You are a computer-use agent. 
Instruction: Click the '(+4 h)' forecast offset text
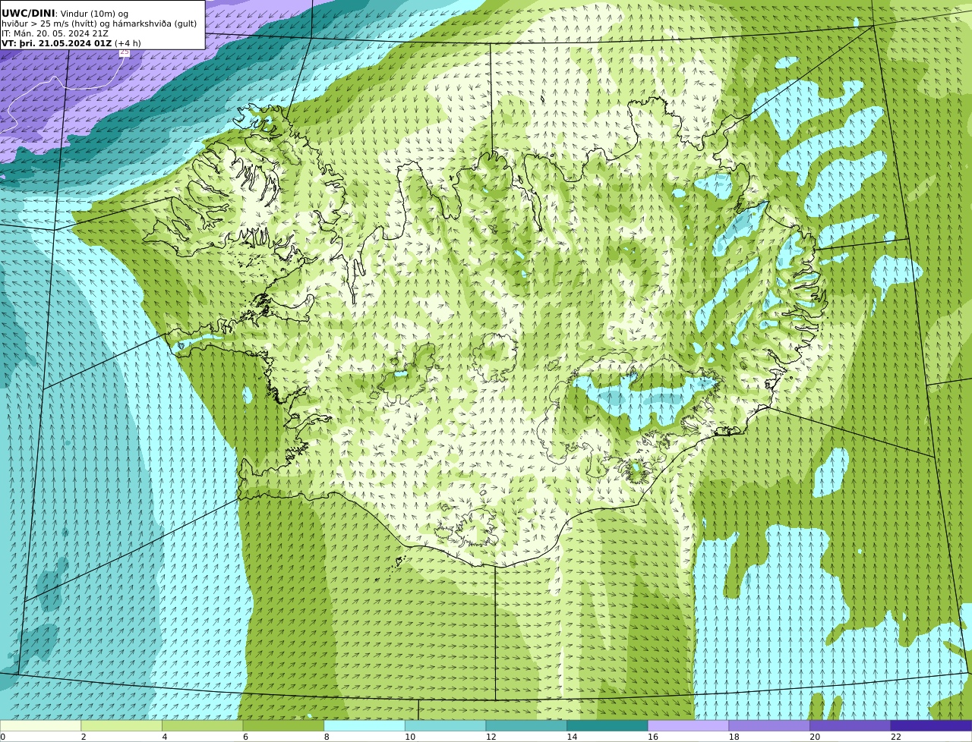point(128,43)
